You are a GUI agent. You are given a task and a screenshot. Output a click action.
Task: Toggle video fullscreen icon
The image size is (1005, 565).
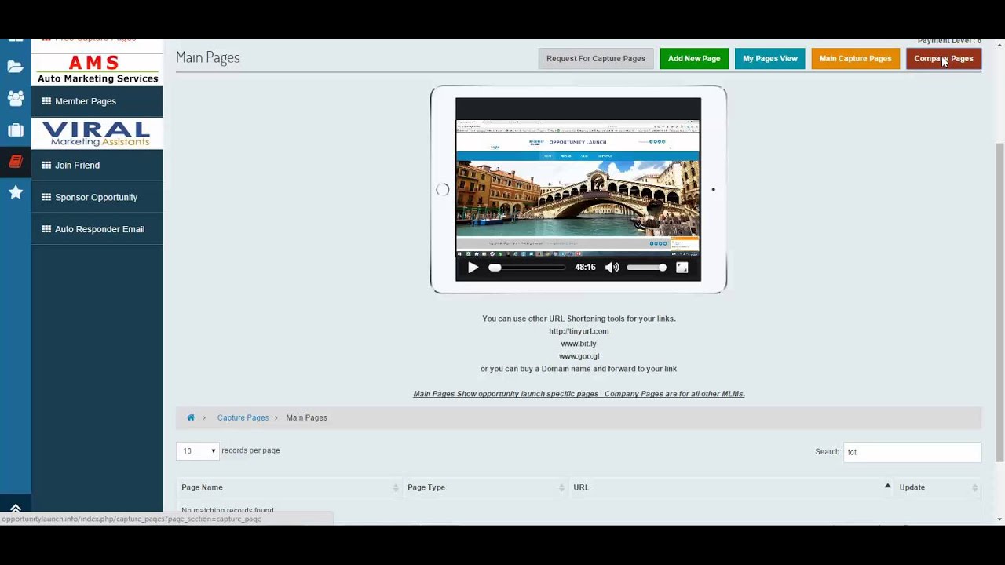pyautogui.click(x=682, y=268)
